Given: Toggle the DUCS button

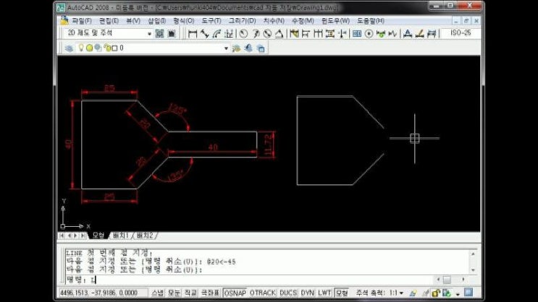Looking at the screenshot, I should point(288,293).
